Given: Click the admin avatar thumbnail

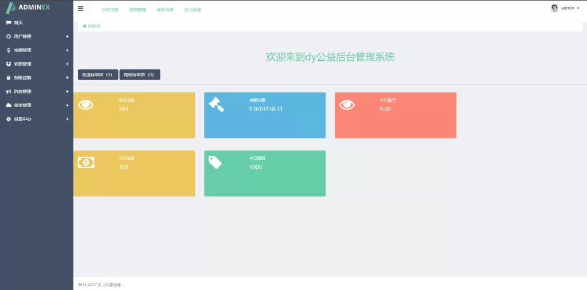Looking at the screenshot, I should click(x=554, y=8).
